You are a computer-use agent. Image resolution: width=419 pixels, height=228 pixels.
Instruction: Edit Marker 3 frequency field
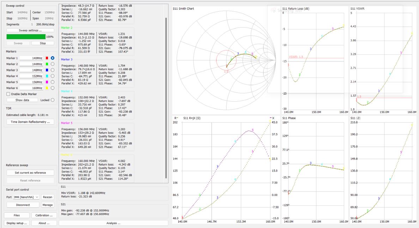click(31, 70)
